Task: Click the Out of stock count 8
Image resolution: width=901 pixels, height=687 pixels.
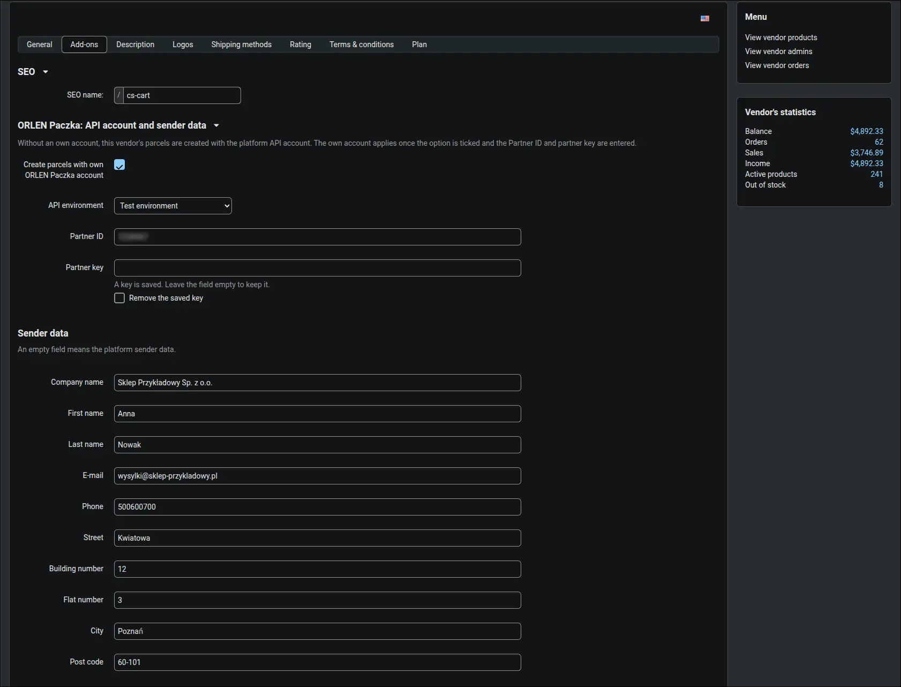Action: point(881,185)
